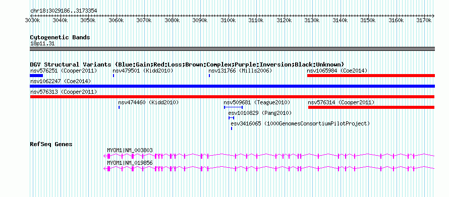Select the MYOM1|NM_003803 transcript label

click(130, 150)
